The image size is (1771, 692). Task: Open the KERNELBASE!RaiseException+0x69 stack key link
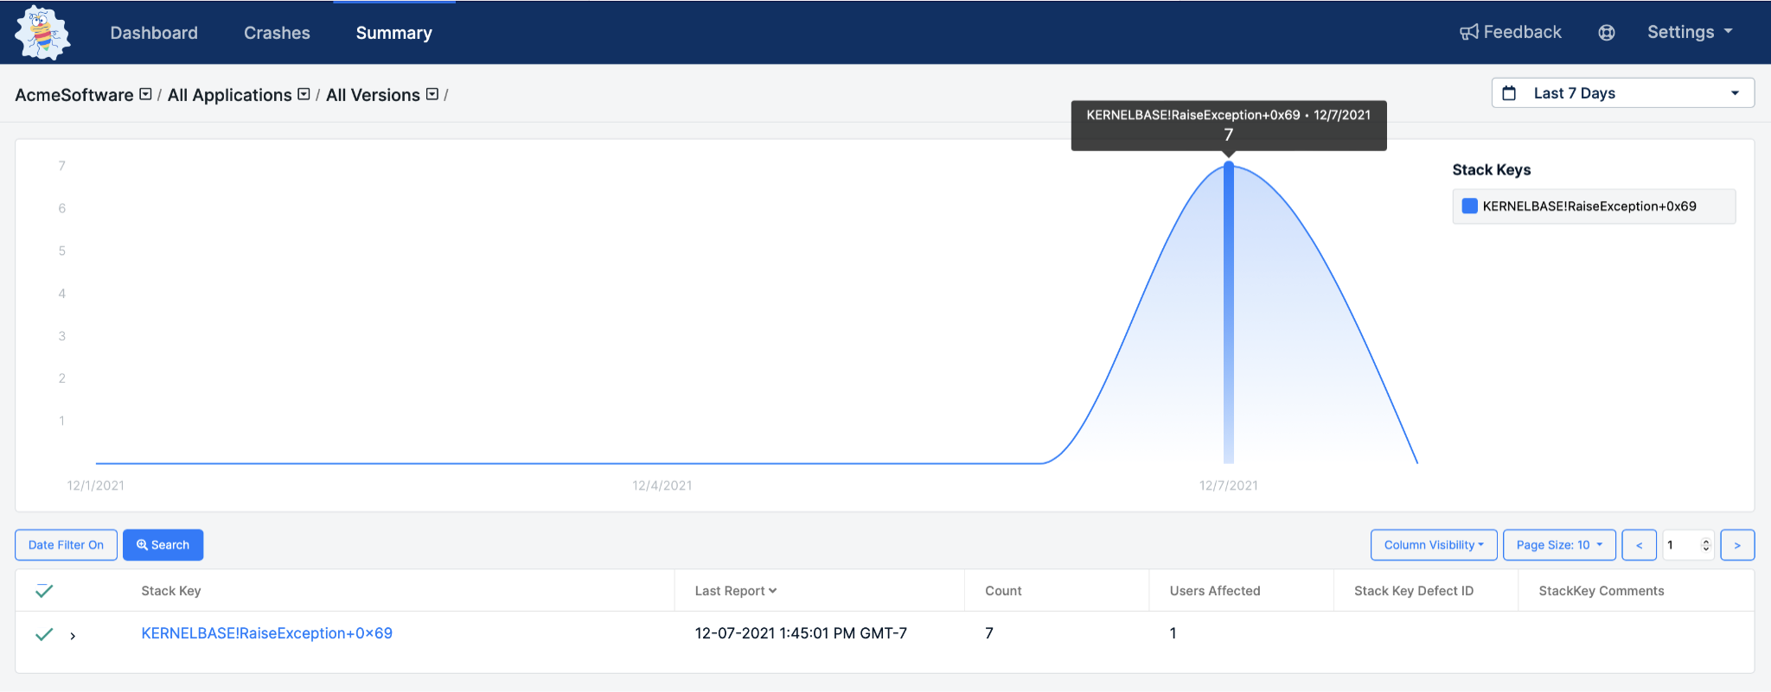(x=266, y=633)
